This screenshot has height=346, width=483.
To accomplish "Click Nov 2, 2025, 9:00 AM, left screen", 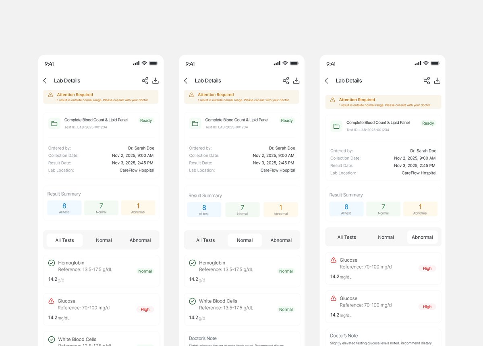I will (133, 155).
